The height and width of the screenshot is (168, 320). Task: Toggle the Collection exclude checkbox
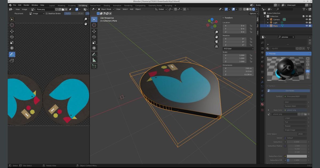303,16
